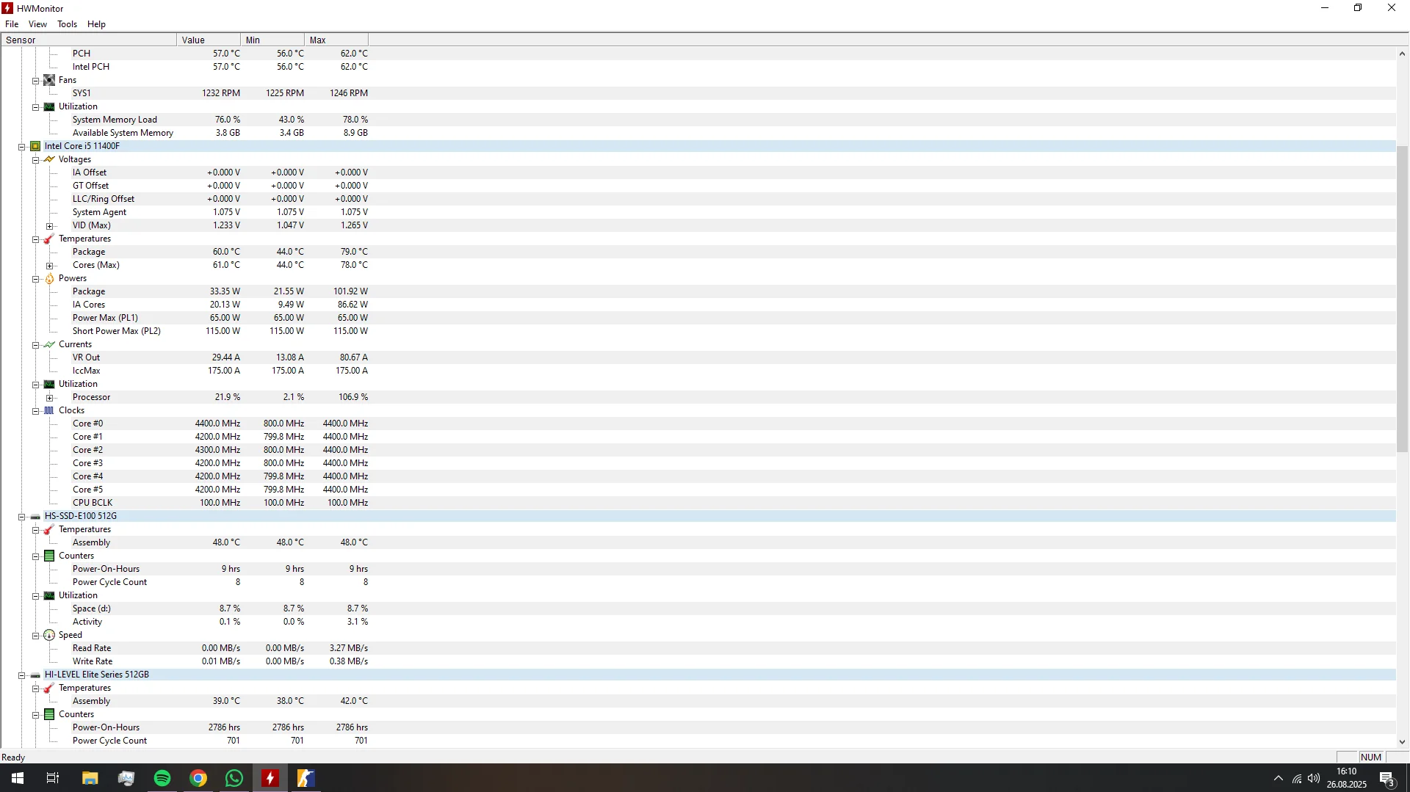Collapse the Fans node
Image resolution: width=1410 pixels, height=792 pixels.
pyautogui.click(x=35, y=81)
